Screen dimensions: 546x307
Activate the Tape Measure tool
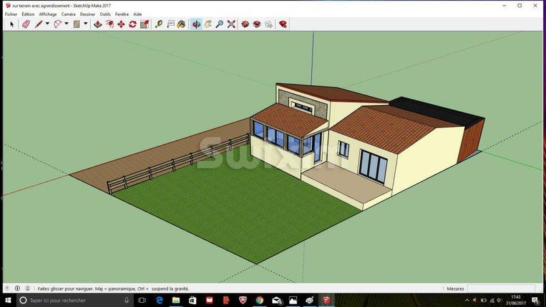coord(158,24)
